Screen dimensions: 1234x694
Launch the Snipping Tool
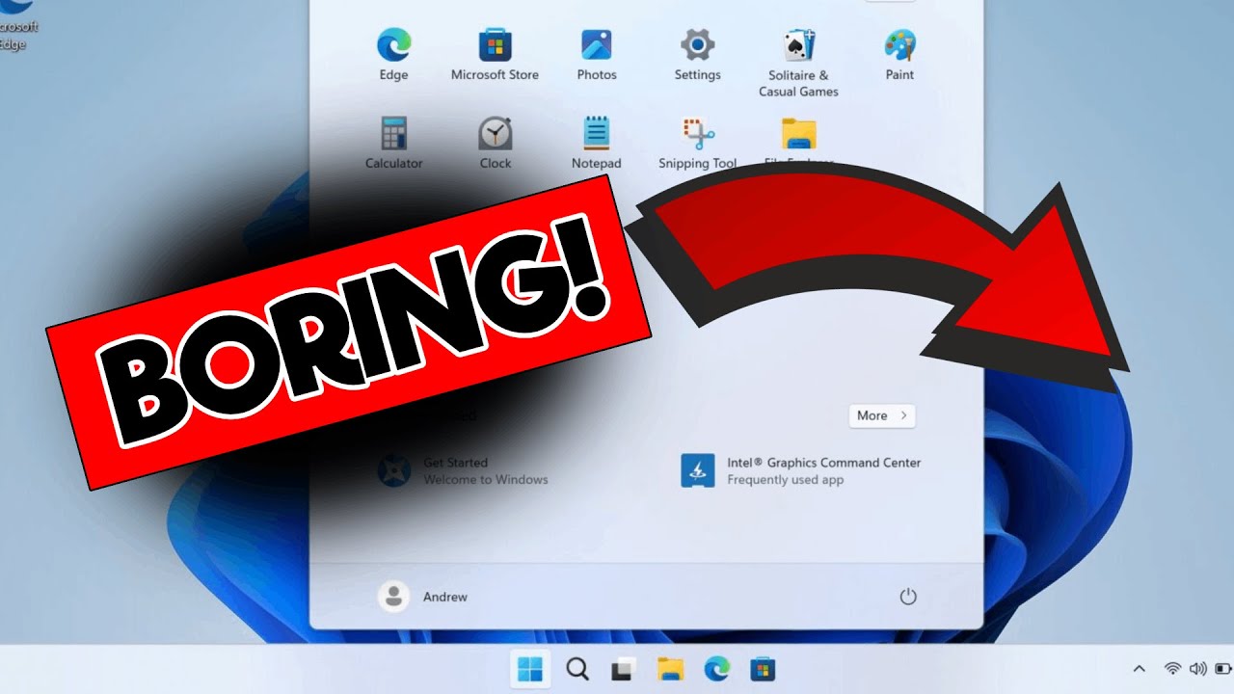(697, 144)
